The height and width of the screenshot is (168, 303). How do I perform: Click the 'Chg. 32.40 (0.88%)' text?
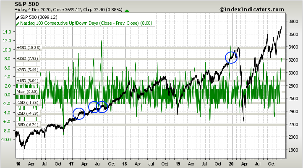[103, 10]
